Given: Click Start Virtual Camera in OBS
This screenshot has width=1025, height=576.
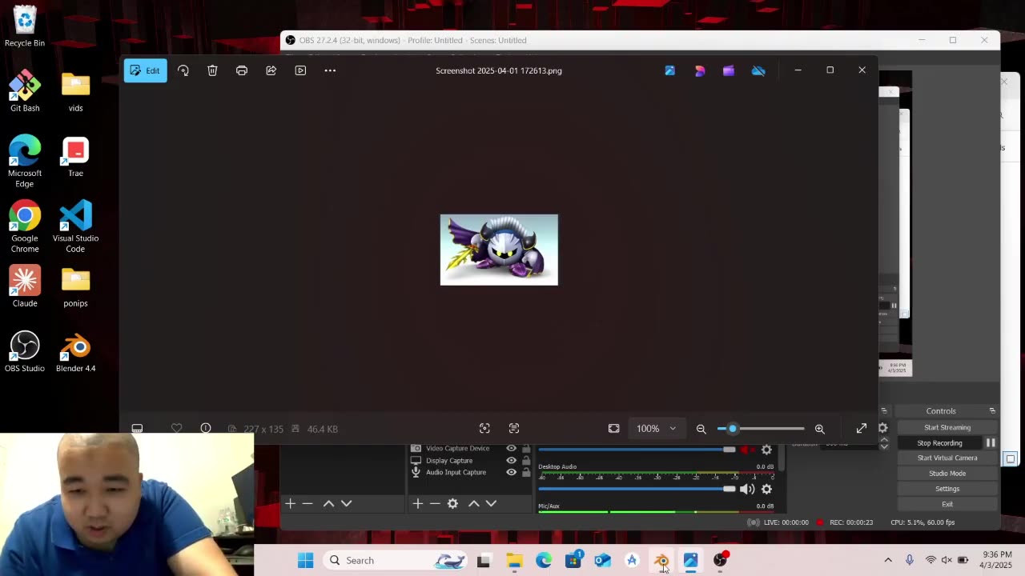Looking at the screenshot, I should coord(947,458).
